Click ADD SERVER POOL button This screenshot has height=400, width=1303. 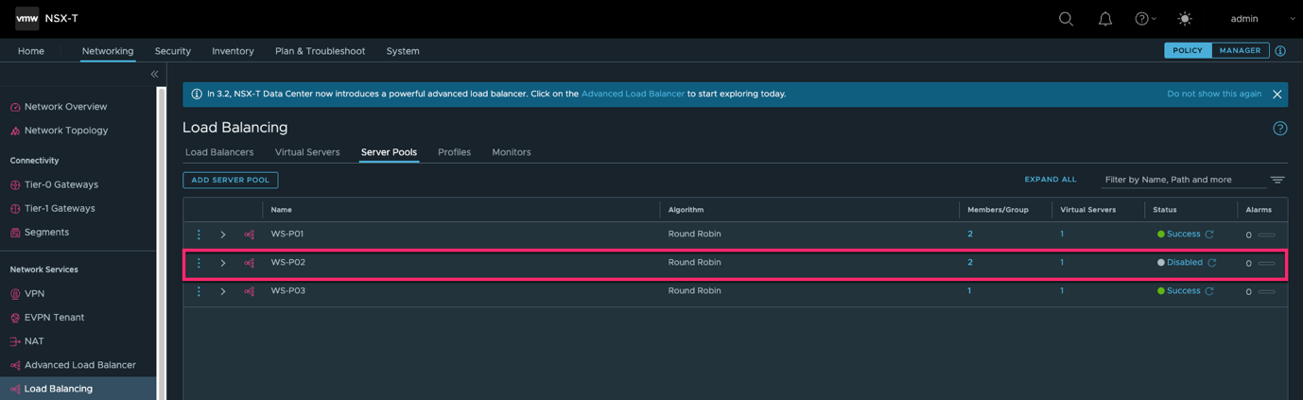(x=230, y=180)
